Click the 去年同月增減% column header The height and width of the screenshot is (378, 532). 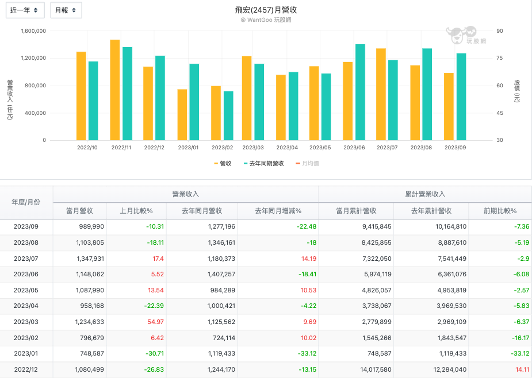click(x=278, y=211)
